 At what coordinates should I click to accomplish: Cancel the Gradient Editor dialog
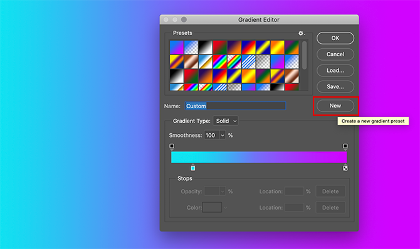click(335, 54)
